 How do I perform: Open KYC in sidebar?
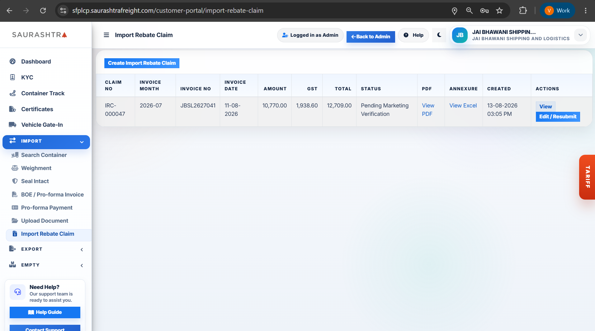pyautogui.click(x=27, y=78)
